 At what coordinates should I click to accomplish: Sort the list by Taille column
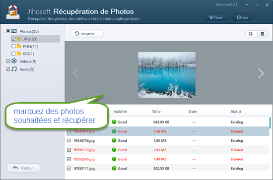[156, 112]
